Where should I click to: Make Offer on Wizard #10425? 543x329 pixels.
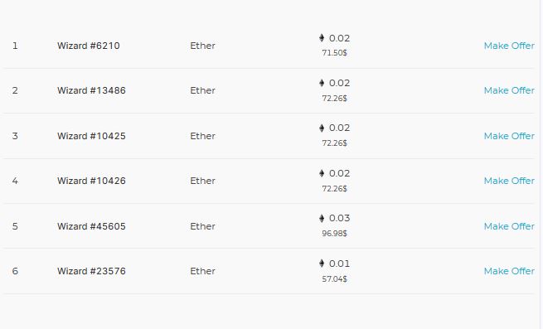[x=509, y=136]
